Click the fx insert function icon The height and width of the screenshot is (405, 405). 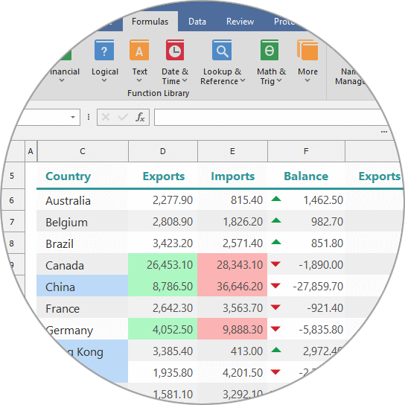(x=140, y=118)
